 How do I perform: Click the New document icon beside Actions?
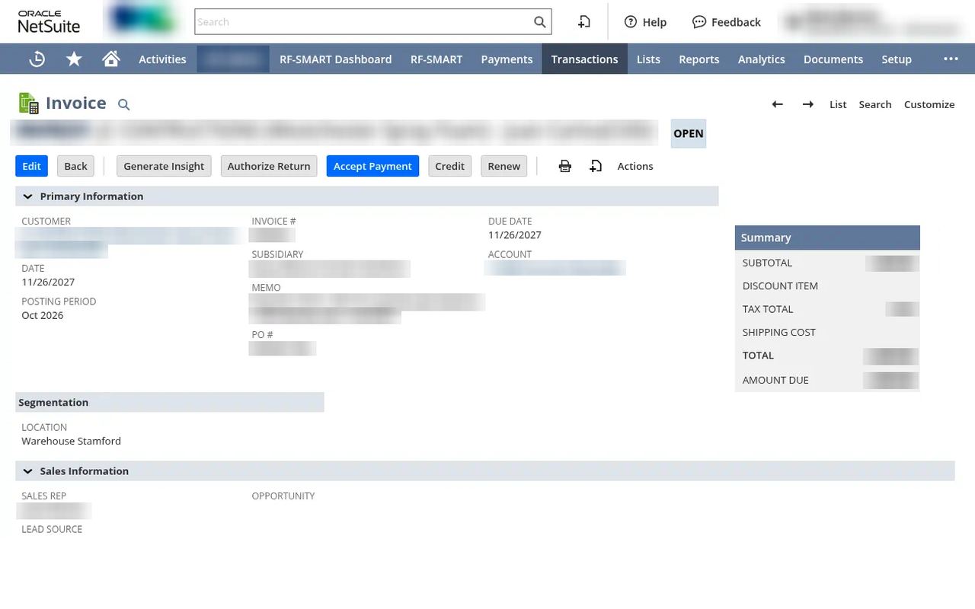point(596,166)
